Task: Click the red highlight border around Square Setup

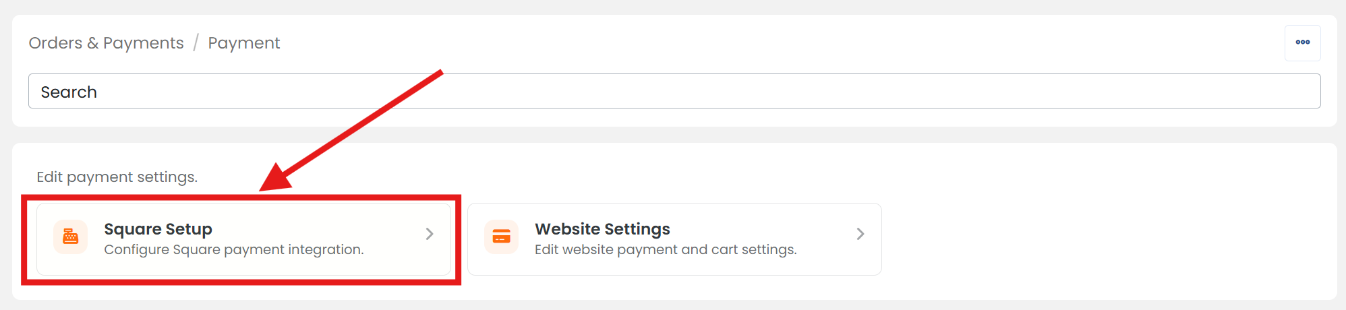Action: [x=241, y=198]
